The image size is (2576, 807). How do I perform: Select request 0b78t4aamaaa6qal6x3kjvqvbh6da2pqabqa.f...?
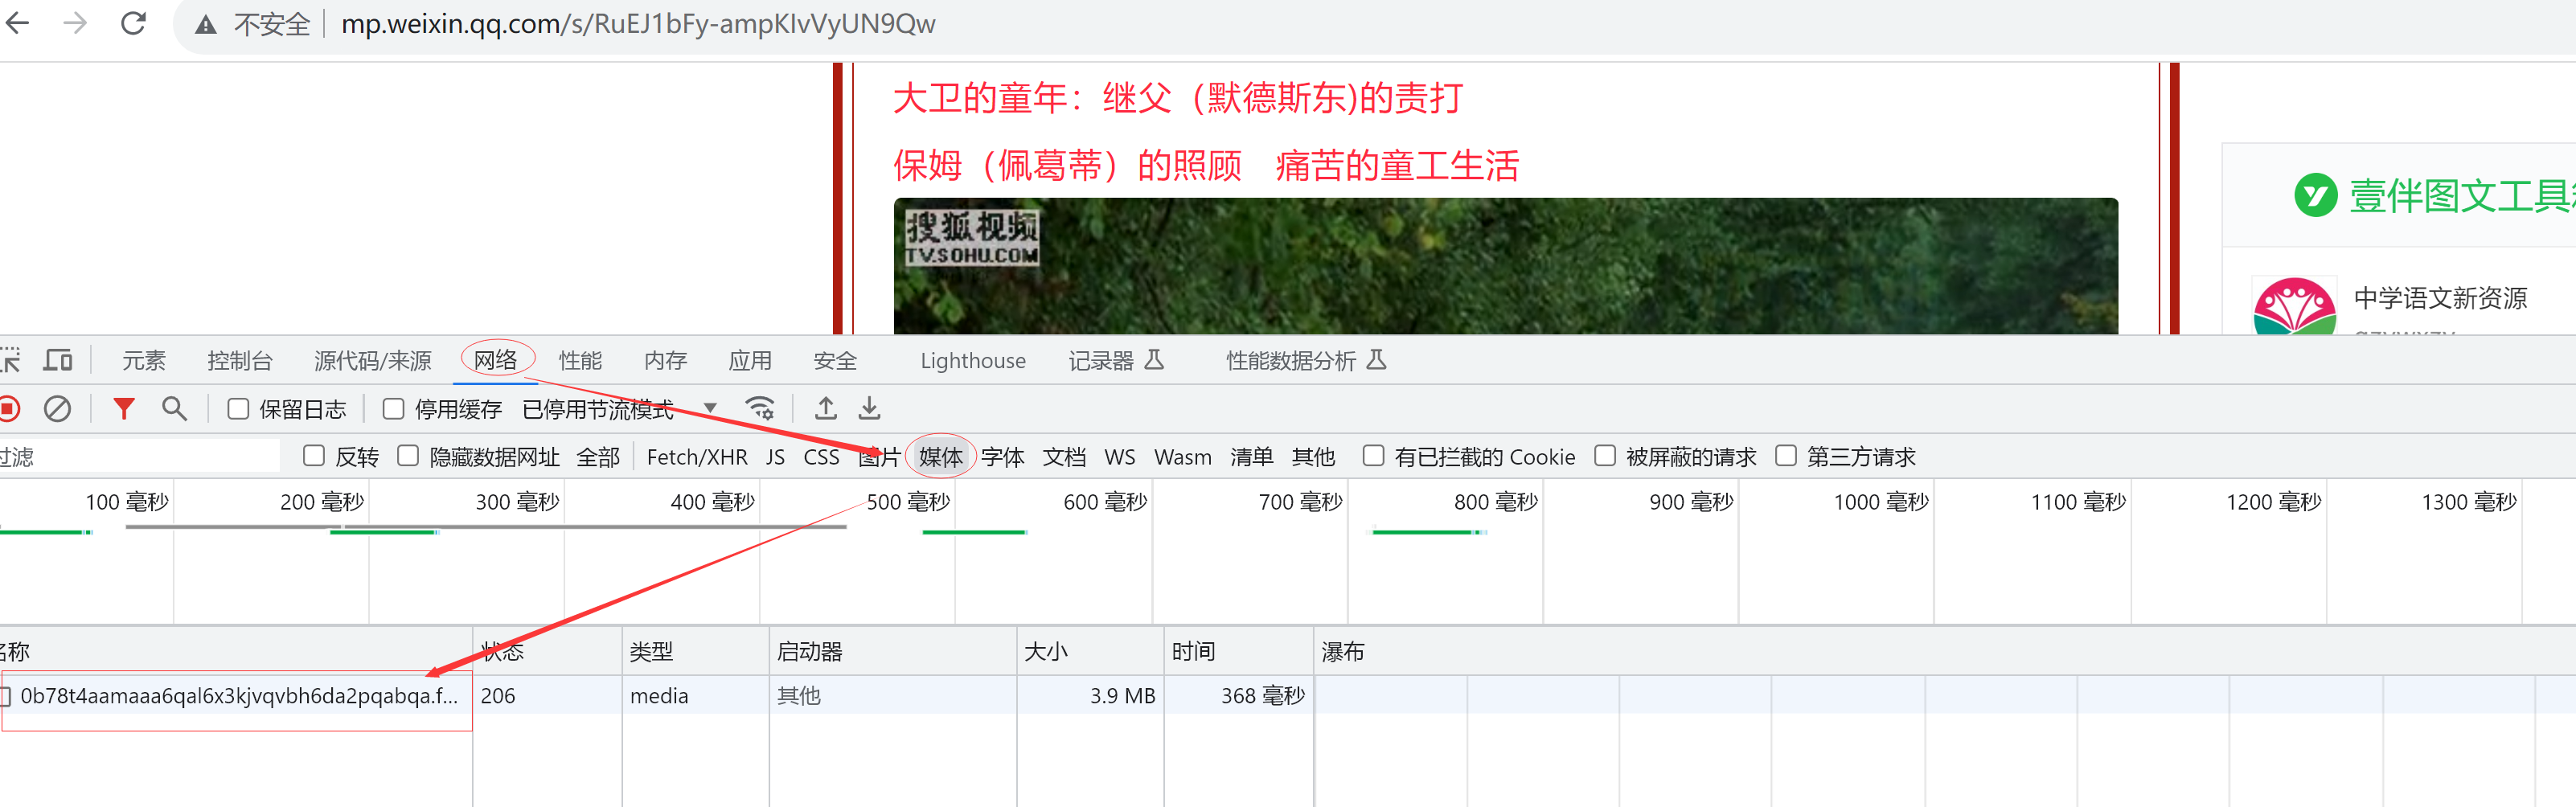click(x=239, y=696)
